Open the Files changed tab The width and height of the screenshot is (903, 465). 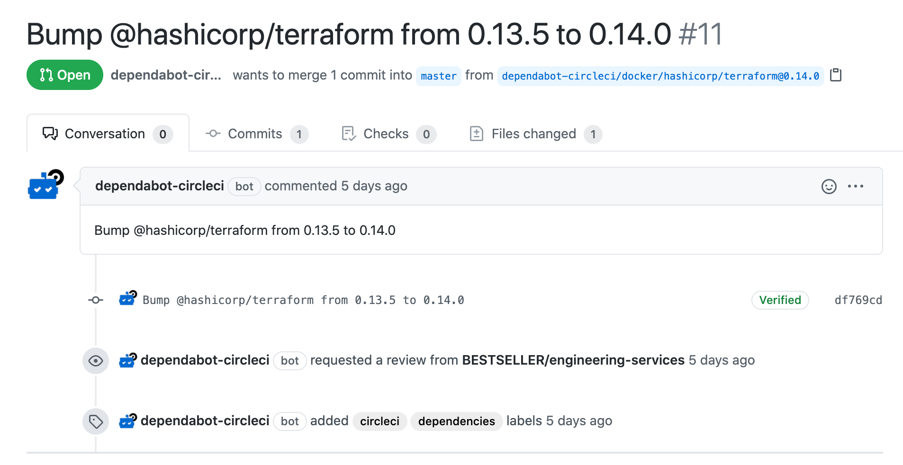[x=535, y=134]
